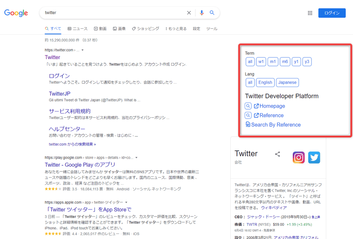Screen dimensions: 353x239
Task: Open the Homepage external link
Action: 269,106
